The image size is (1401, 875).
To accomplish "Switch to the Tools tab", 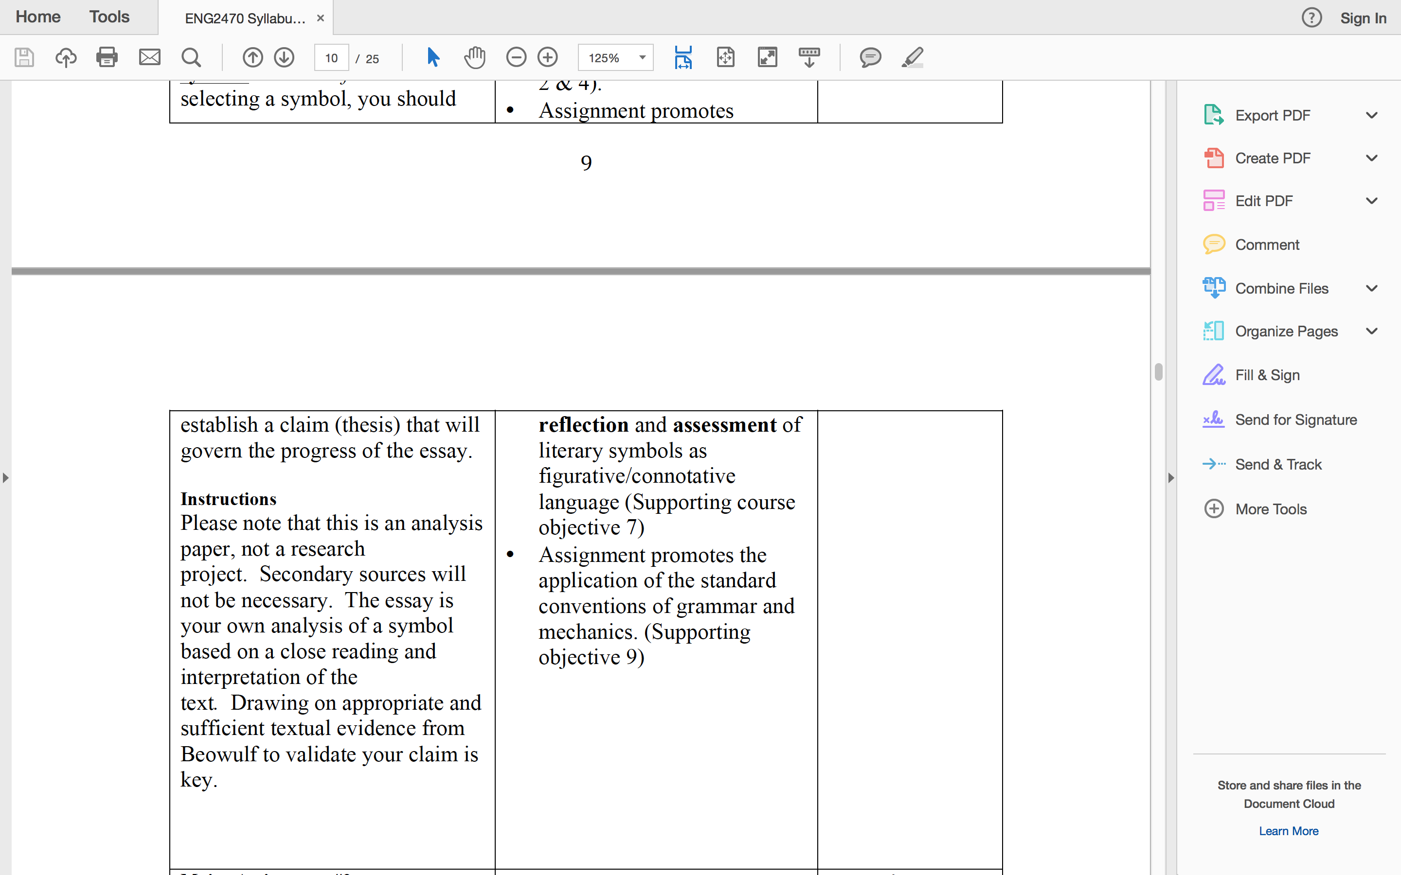I will click(109, 17).
